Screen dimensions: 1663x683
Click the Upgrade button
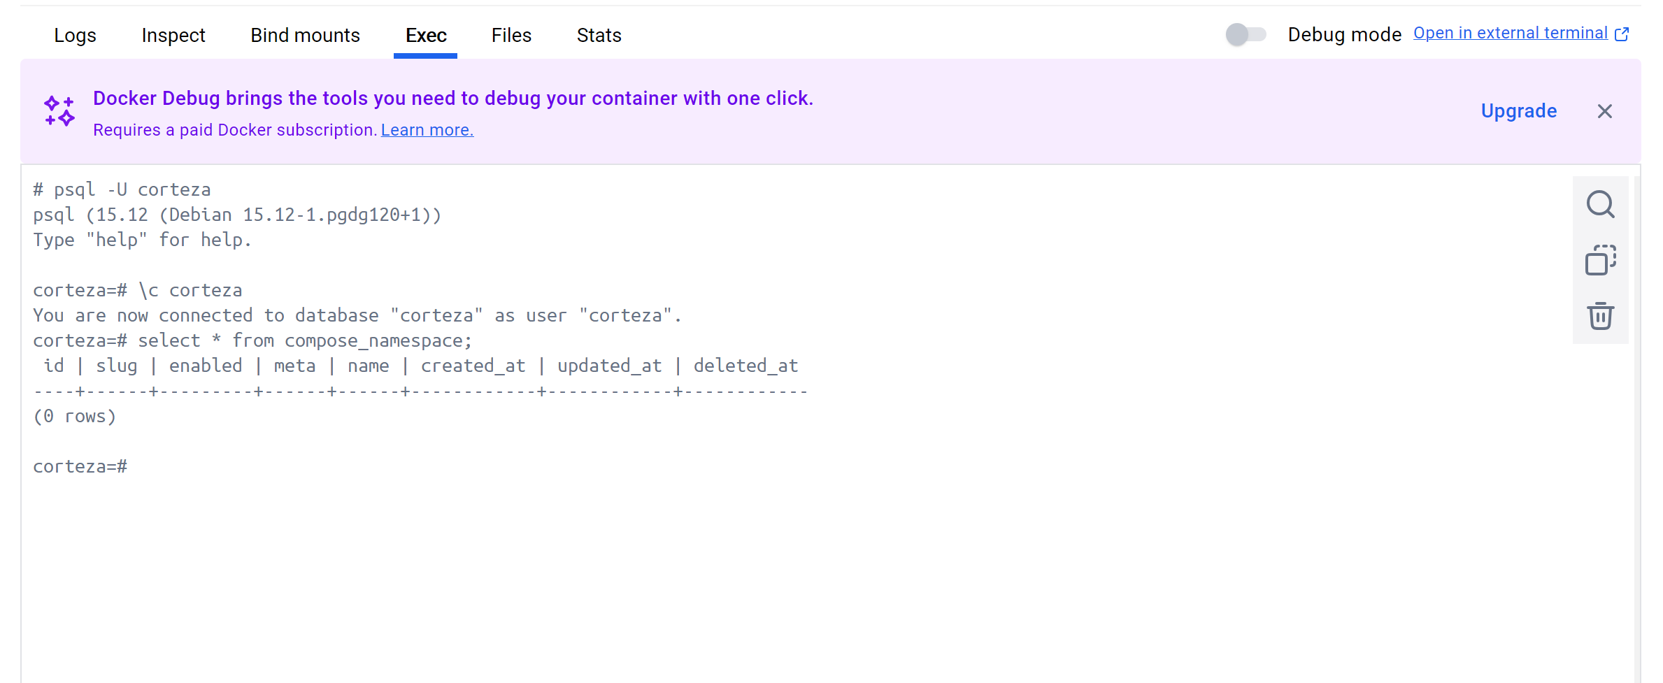point(1519,111)
